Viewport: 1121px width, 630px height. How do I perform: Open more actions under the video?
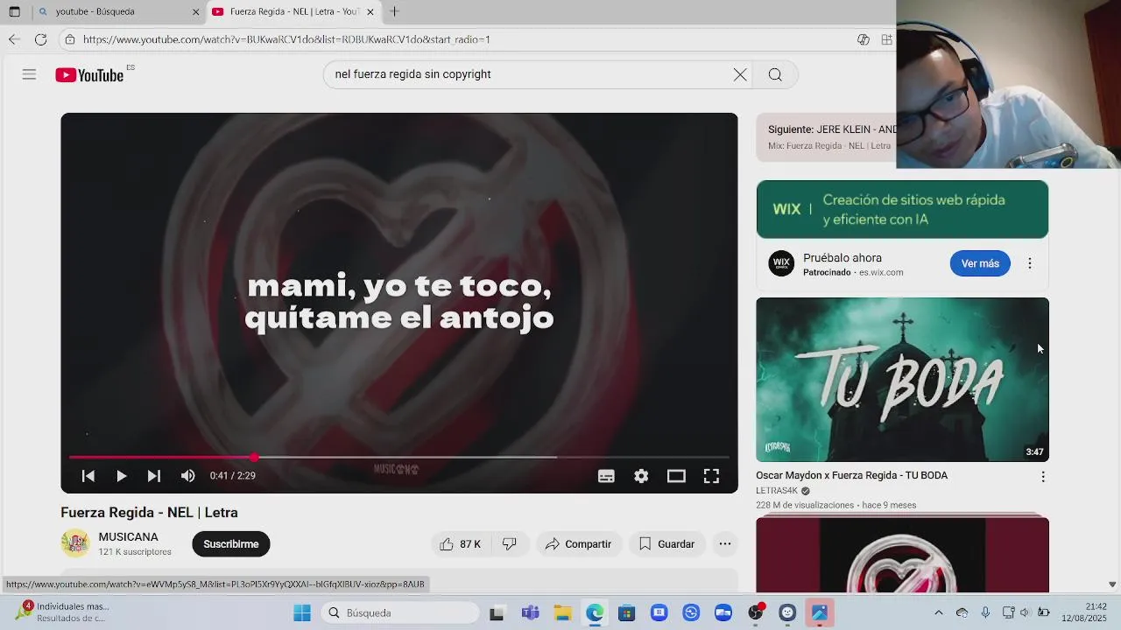[725, 544]
